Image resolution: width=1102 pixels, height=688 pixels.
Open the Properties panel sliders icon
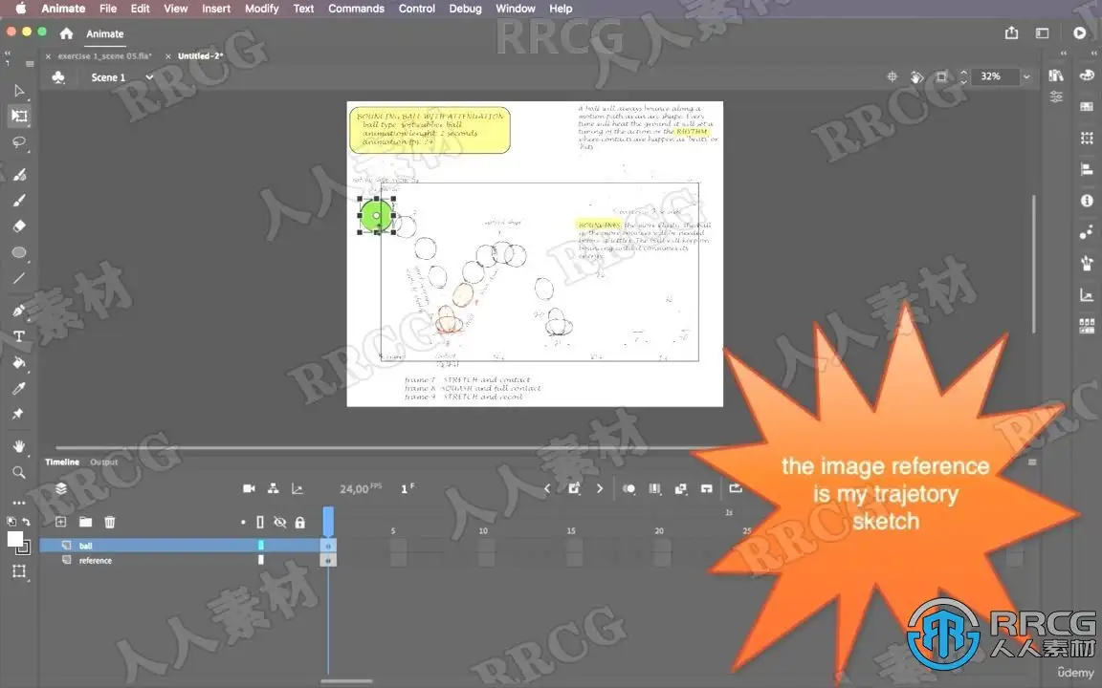(1056, 97)
